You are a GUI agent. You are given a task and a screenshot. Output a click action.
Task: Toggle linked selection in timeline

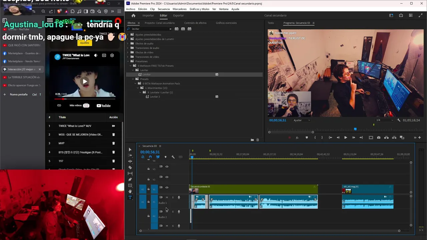(158, 157)
